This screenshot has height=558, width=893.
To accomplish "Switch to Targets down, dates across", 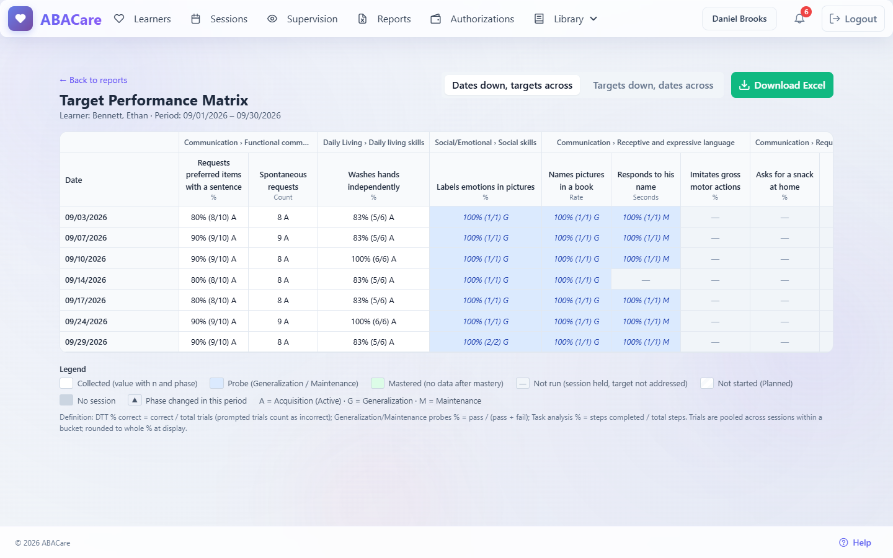I will tap(653, 85).
